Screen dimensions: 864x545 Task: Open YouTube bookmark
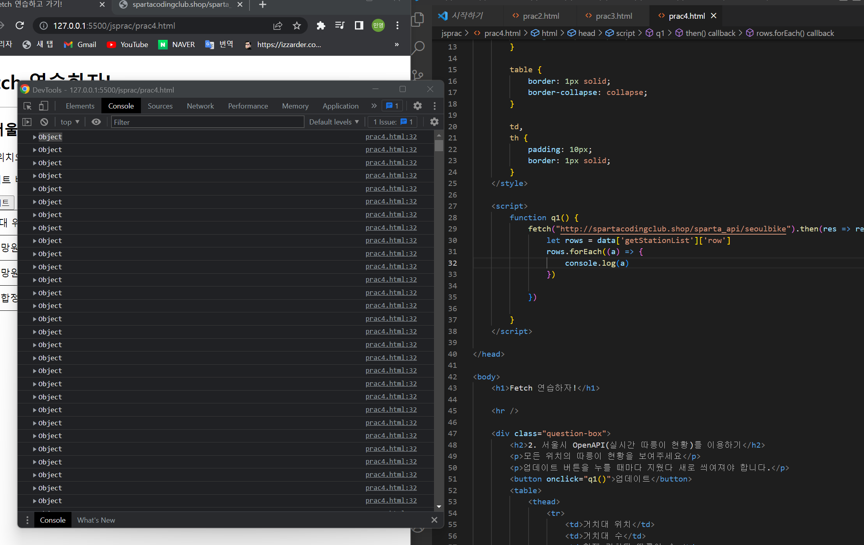[128, 44]
